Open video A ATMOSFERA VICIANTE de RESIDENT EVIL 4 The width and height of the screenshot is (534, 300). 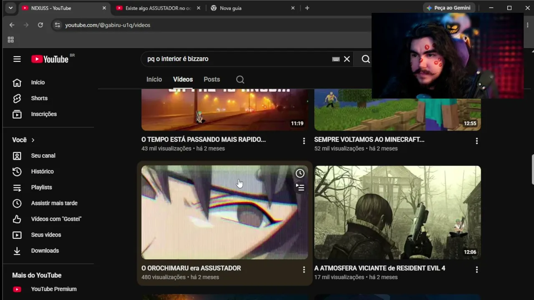[x=380, y=268]
